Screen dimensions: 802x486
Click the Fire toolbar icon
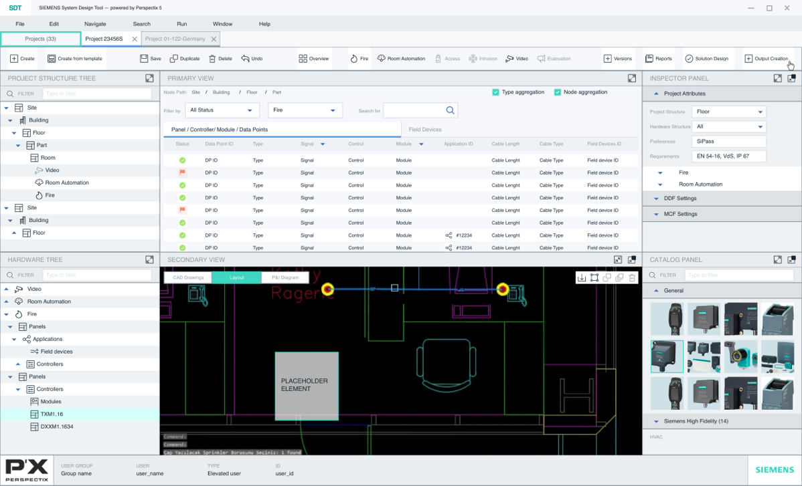(358, 58)
